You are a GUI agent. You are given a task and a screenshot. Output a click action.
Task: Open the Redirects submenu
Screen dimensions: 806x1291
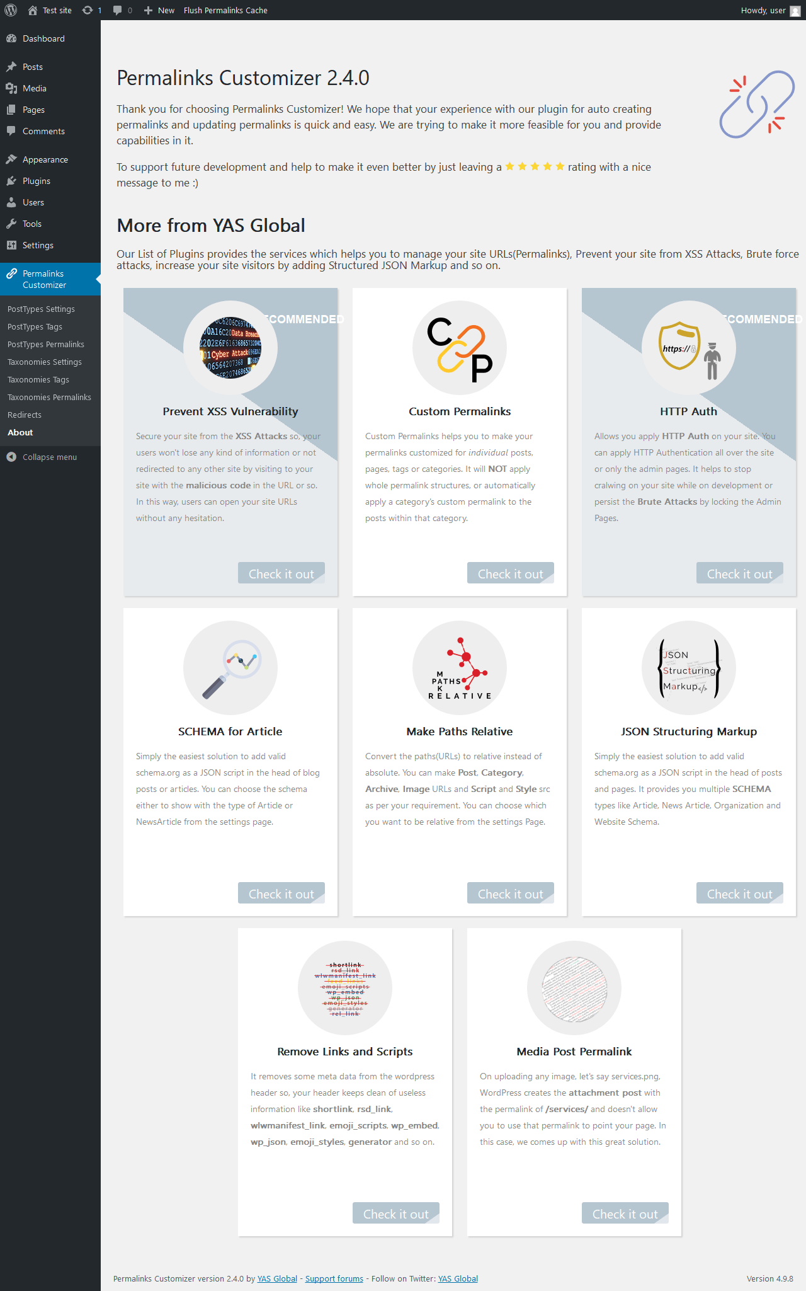click(x=25, y=415)
